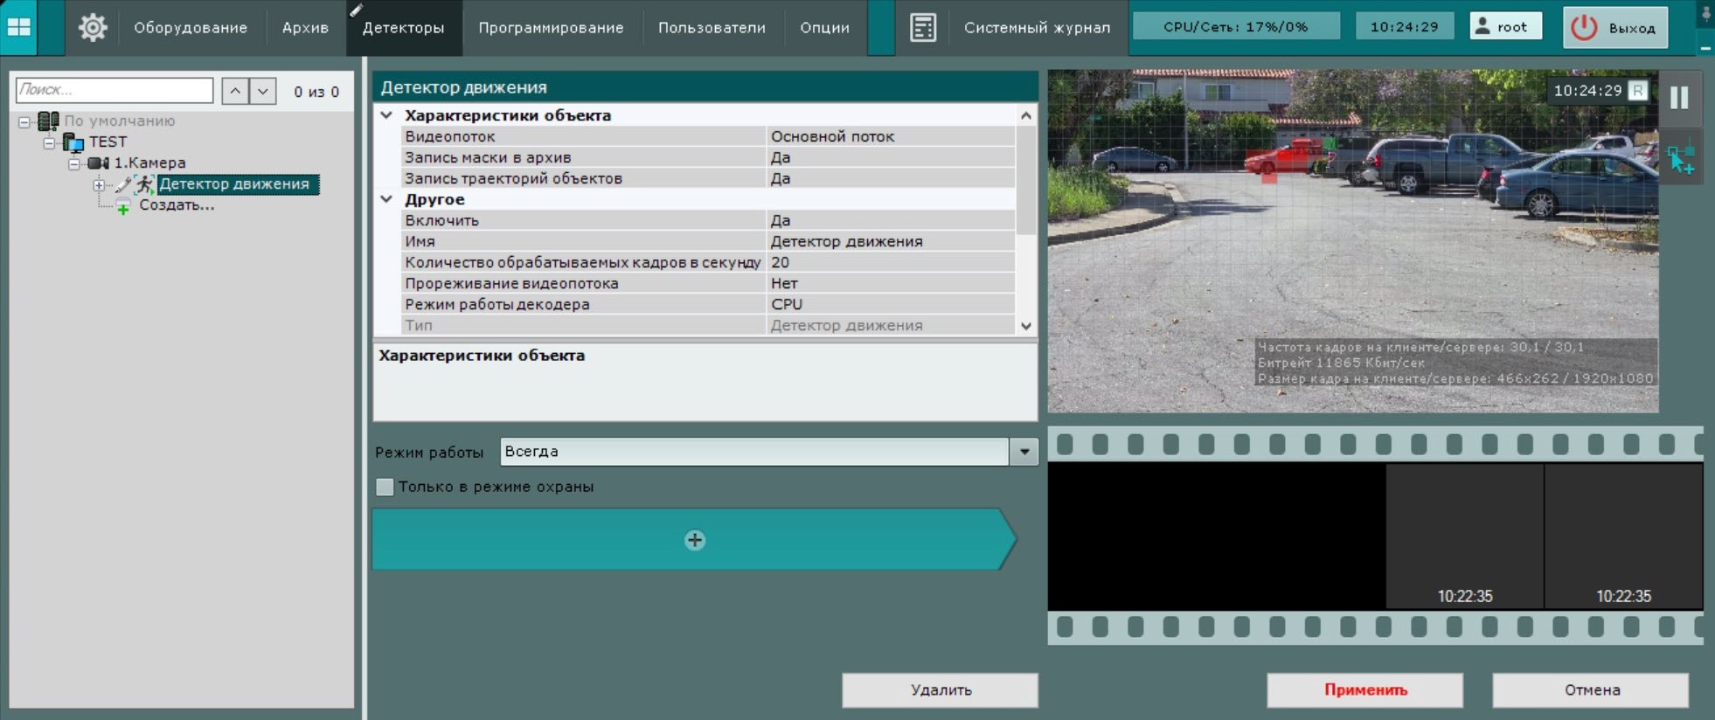Click the running man detector icon
The width and height of the screenshot is (1715, 720).
pyautogui.click(x=144, y=183)
